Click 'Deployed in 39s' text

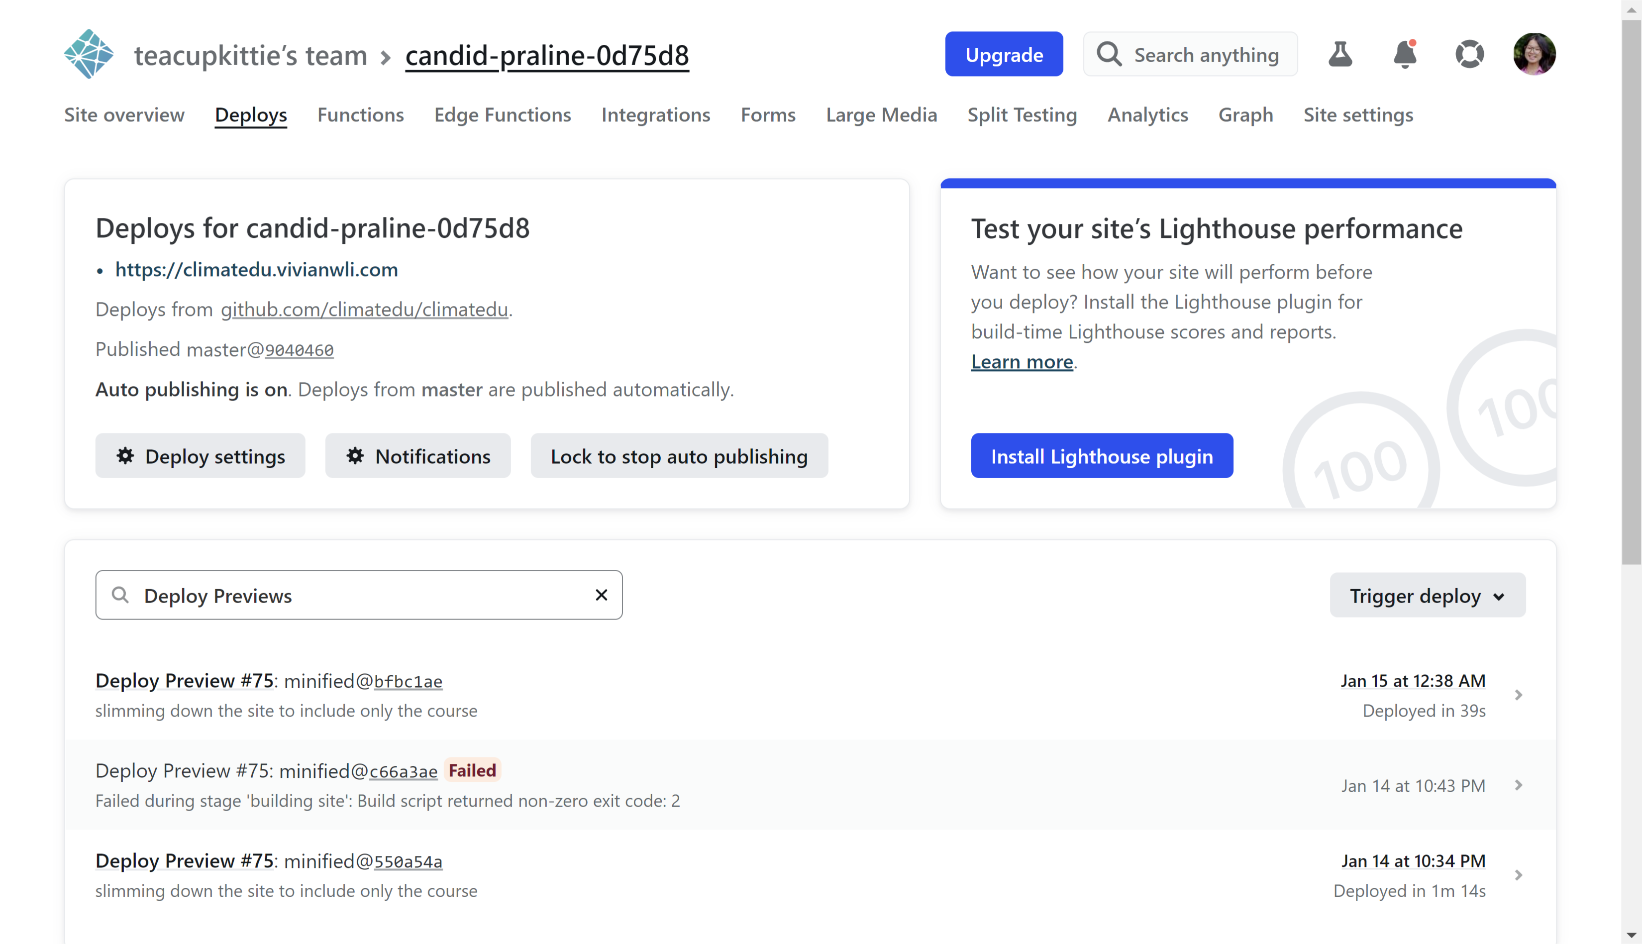click(1424, 711)
